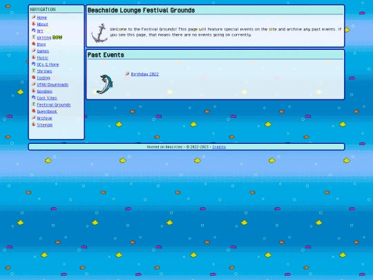The image size is (373, 280).
Task: Click the blue bullet beside OCs & More
Action: [x=34, y=64]
